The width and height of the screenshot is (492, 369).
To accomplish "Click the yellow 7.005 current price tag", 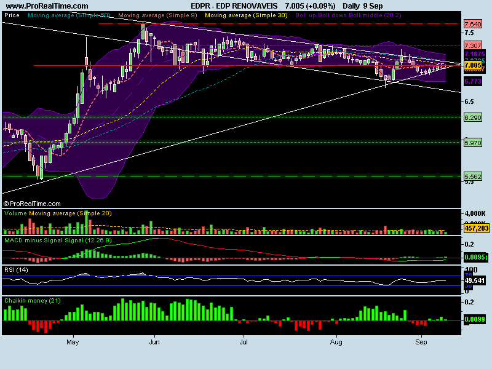I will click(473, 65).
